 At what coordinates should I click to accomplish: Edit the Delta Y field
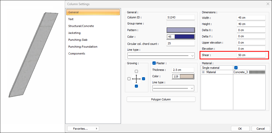click(251, 36)
